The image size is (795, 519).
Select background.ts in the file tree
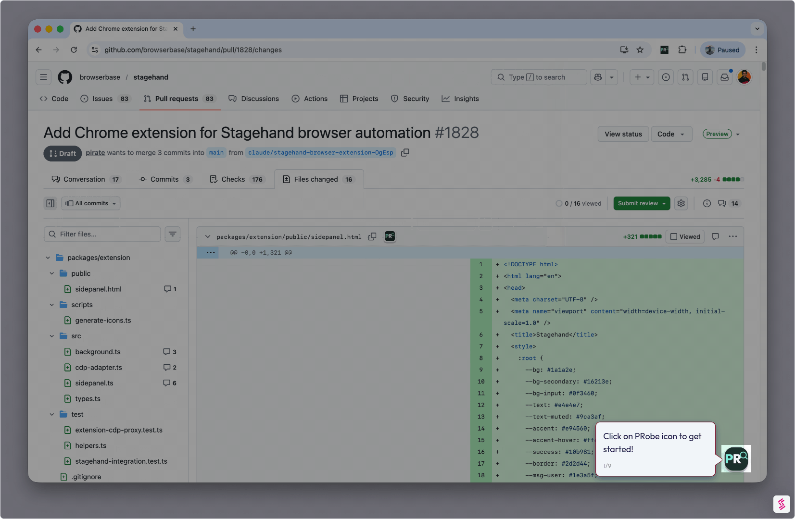(98, 352)
